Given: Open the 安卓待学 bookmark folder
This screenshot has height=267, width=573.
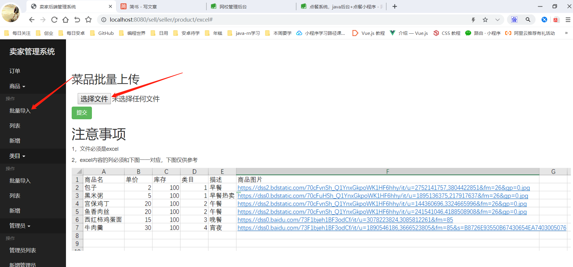Looking at the screenshot, I should point(187,33).
